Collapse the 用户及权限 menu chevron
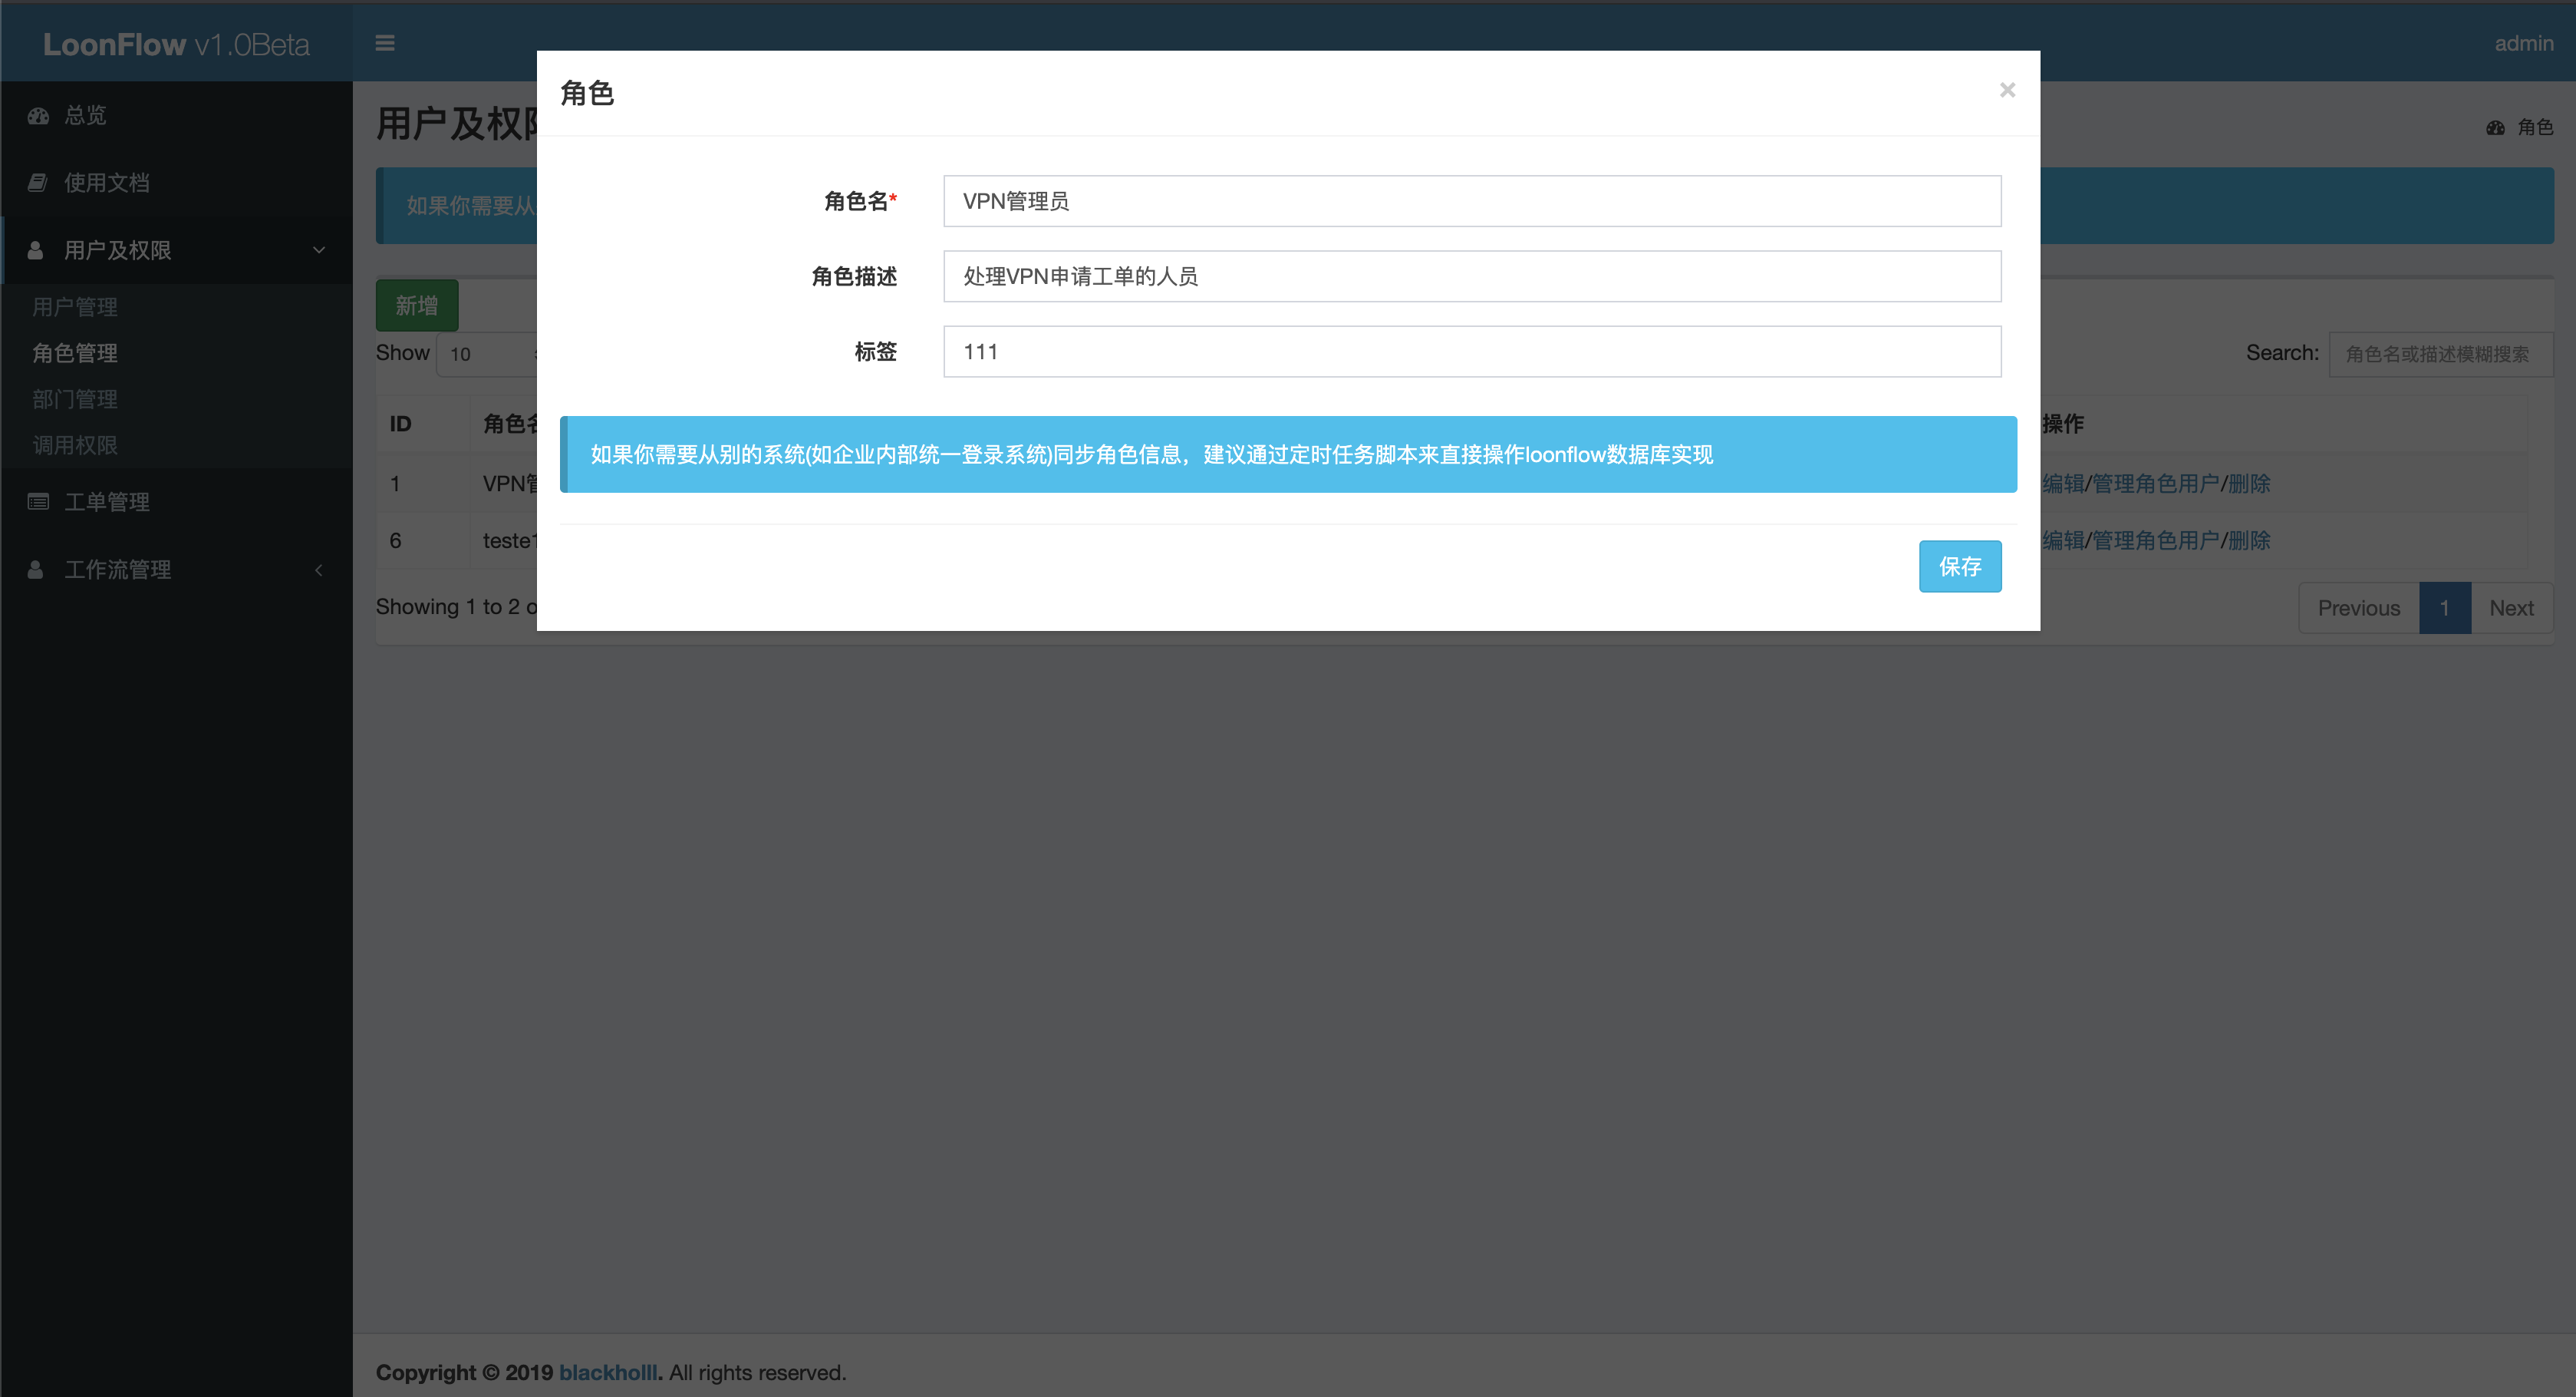This screenshot has width=2576, height=1397. coord(319,250)
